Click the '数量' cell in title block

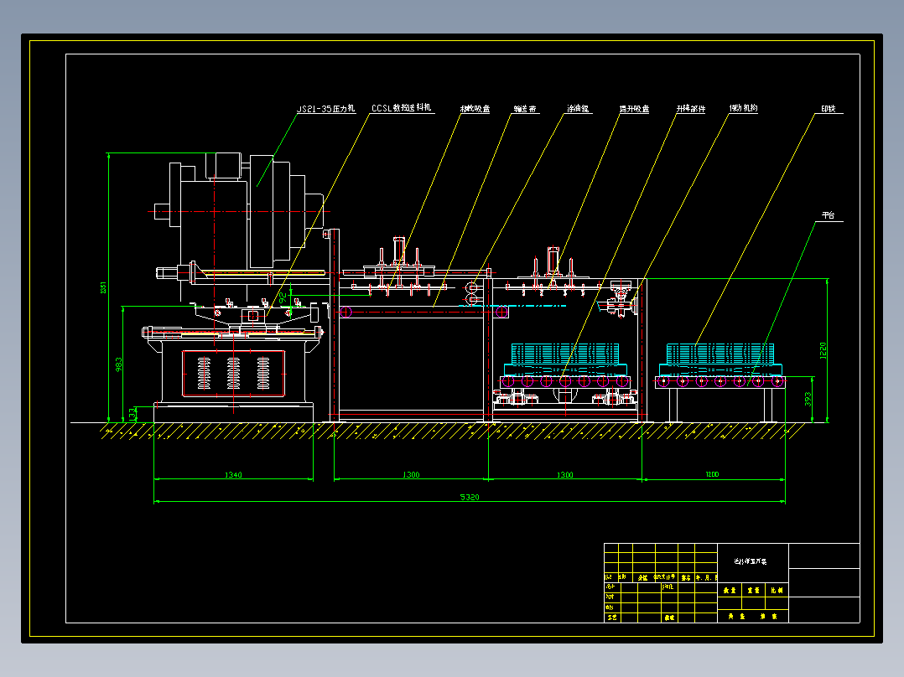pyautogui.click(x=730, y=591)
